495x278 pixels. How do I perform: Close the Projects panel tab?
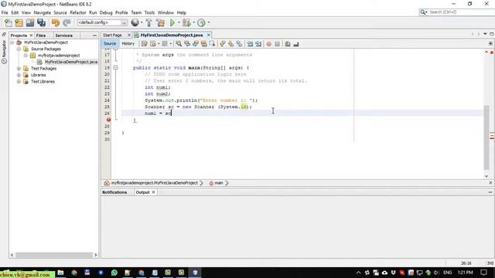click(31, 36)
